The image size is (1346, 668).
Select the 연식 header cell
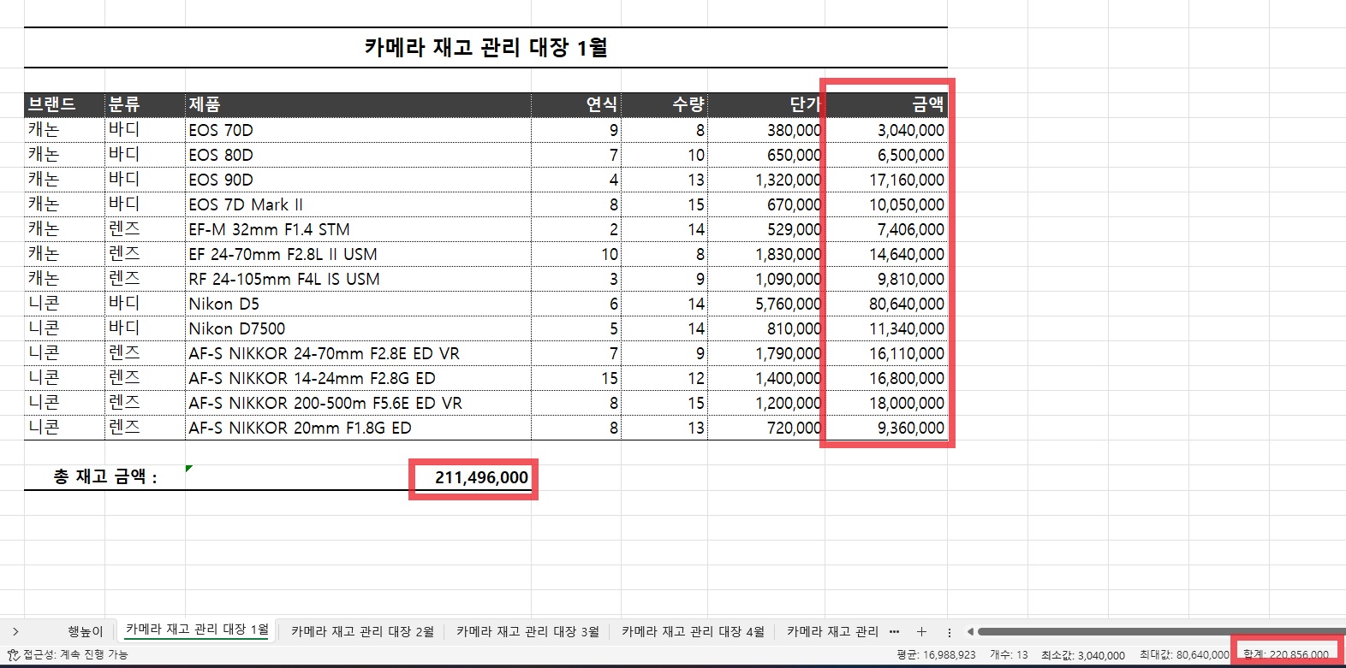point(576,104)
